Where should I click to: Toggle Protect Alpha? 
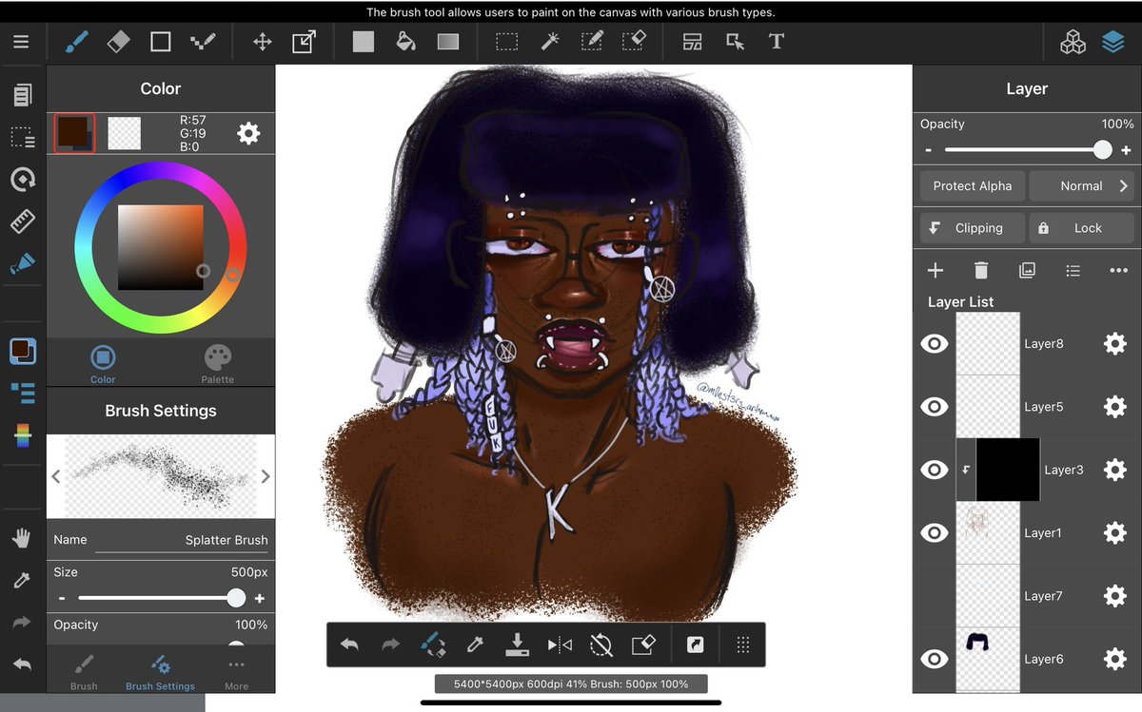973,186
